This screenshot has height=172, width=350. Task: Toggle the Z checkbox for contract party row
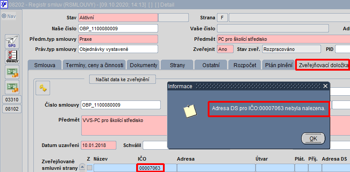89,168
